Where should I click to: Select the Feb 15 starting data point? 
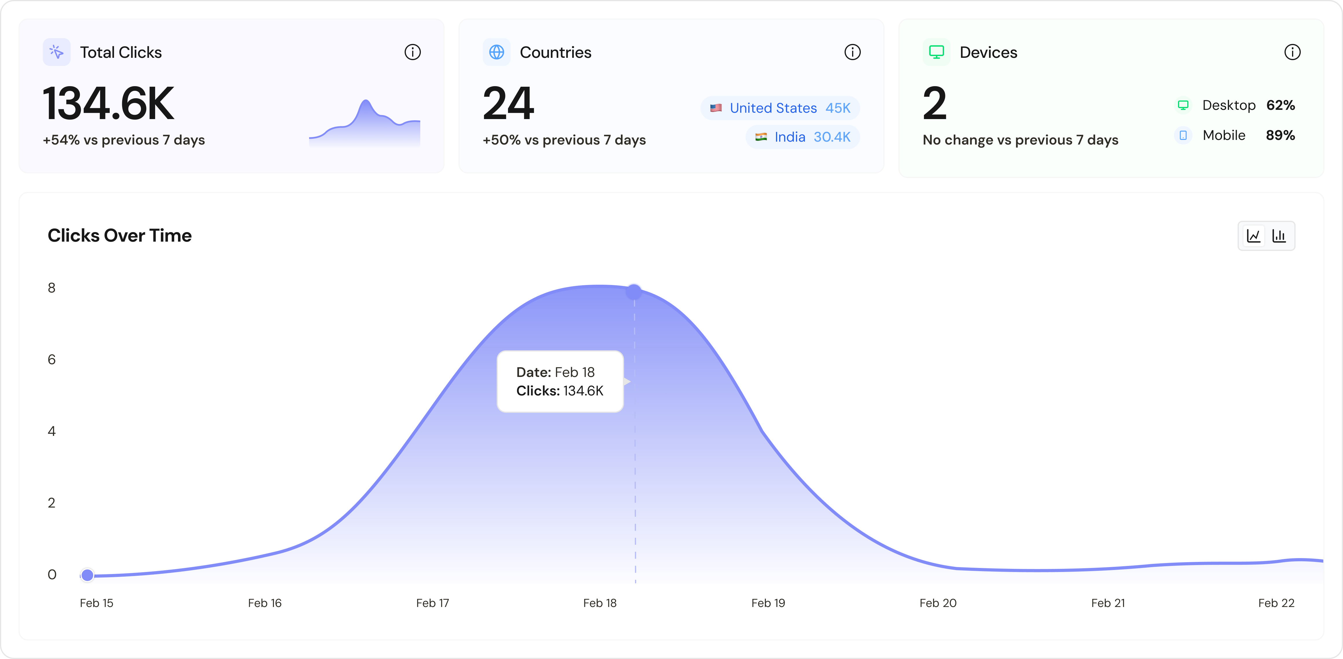click(x=88, y=575)
